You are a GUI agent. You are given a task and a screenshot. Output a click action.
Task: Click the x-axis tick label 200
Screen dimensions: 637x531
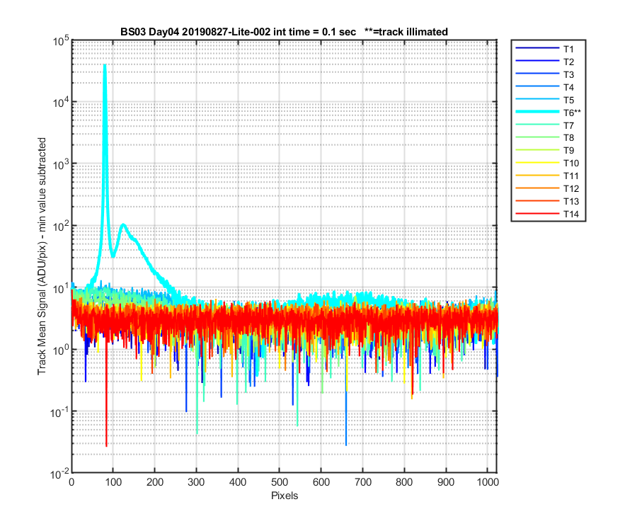pos(155,482)
